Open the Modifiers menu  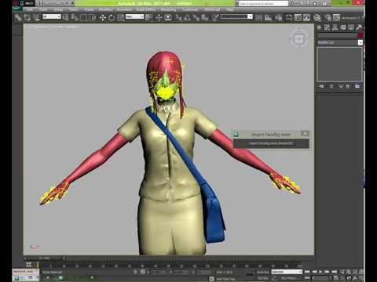106,9
